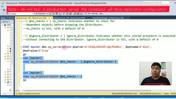Click @ignore_distributor=1 in the exec line

[x=100, y=62]
